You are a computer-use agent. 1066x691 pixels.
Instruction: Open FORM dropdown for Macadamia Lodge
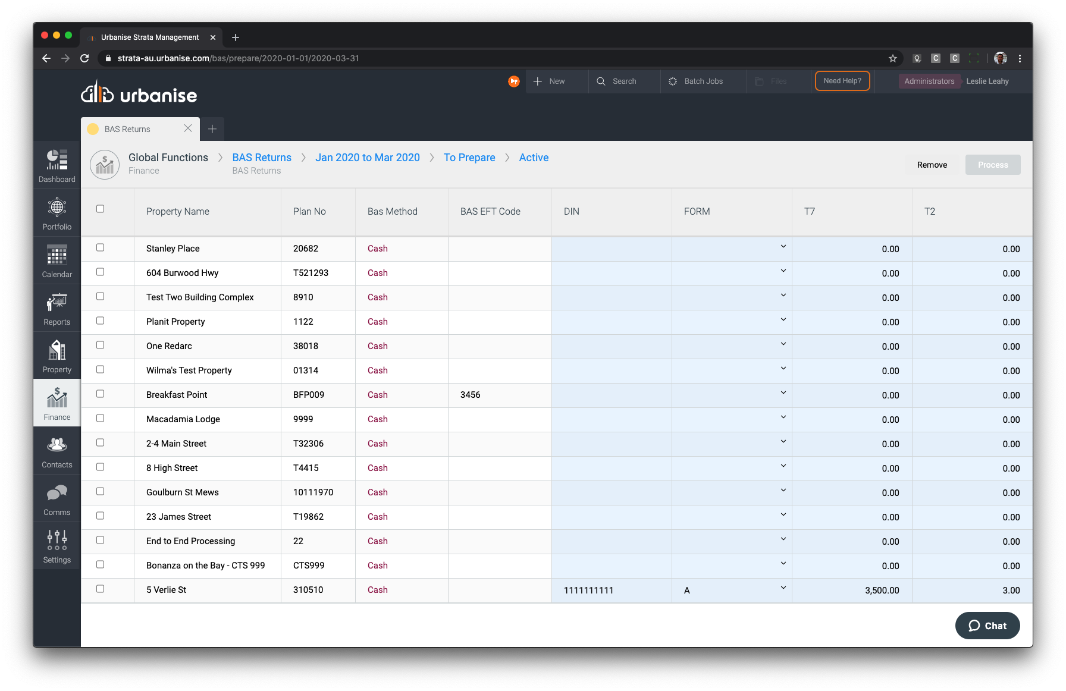[x=783, y=417]
